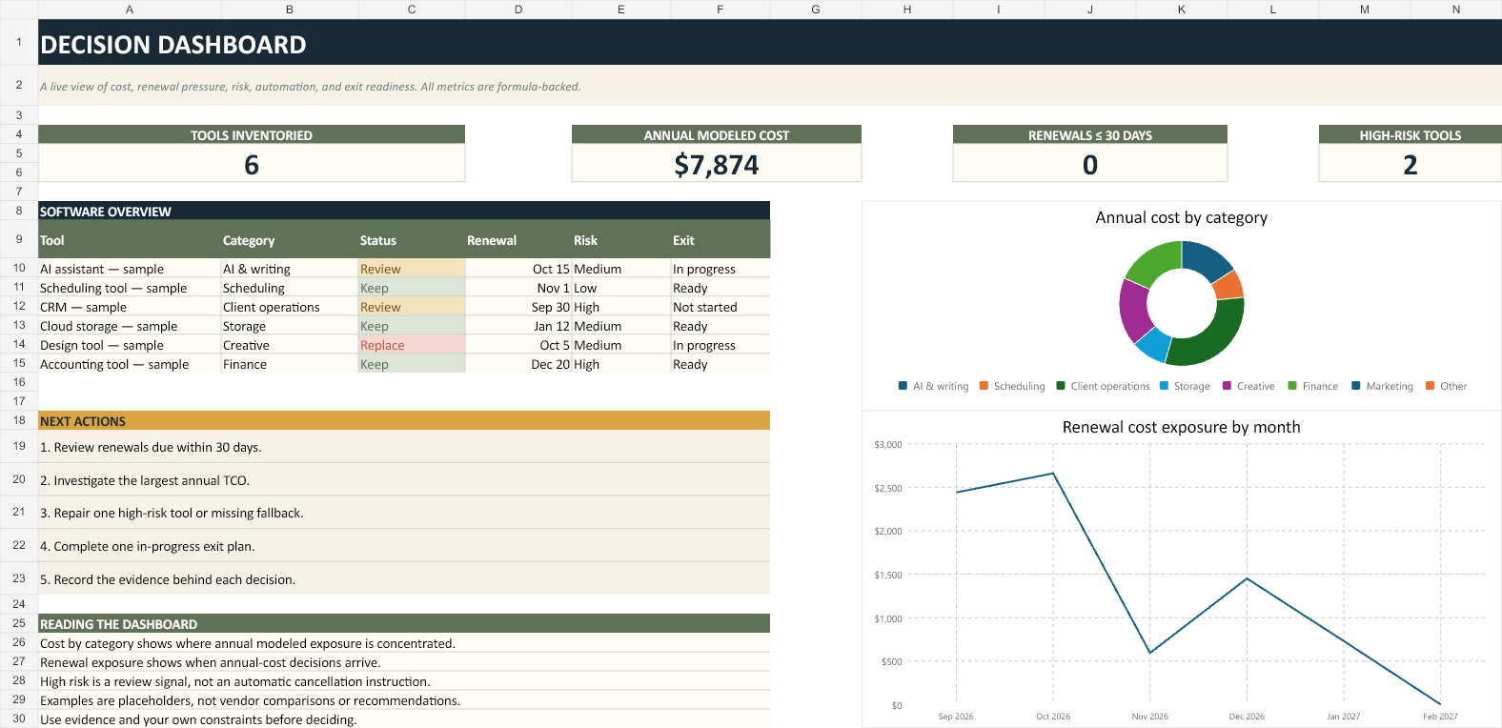Click the Tools Inventoried value 6
The width and height of the screenshot is (1502, 728).
(x=252, y=165)
